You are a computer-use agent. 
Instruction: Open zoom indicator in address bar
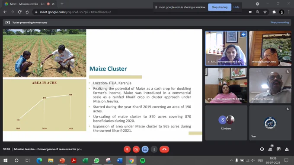(x=258, y=12)
